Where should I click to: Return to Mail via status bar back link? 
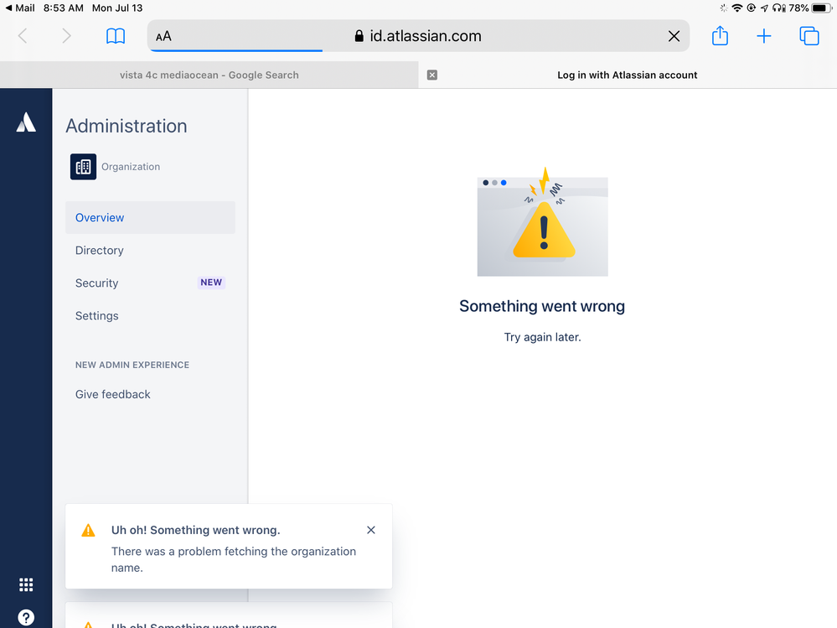(20, 8)
